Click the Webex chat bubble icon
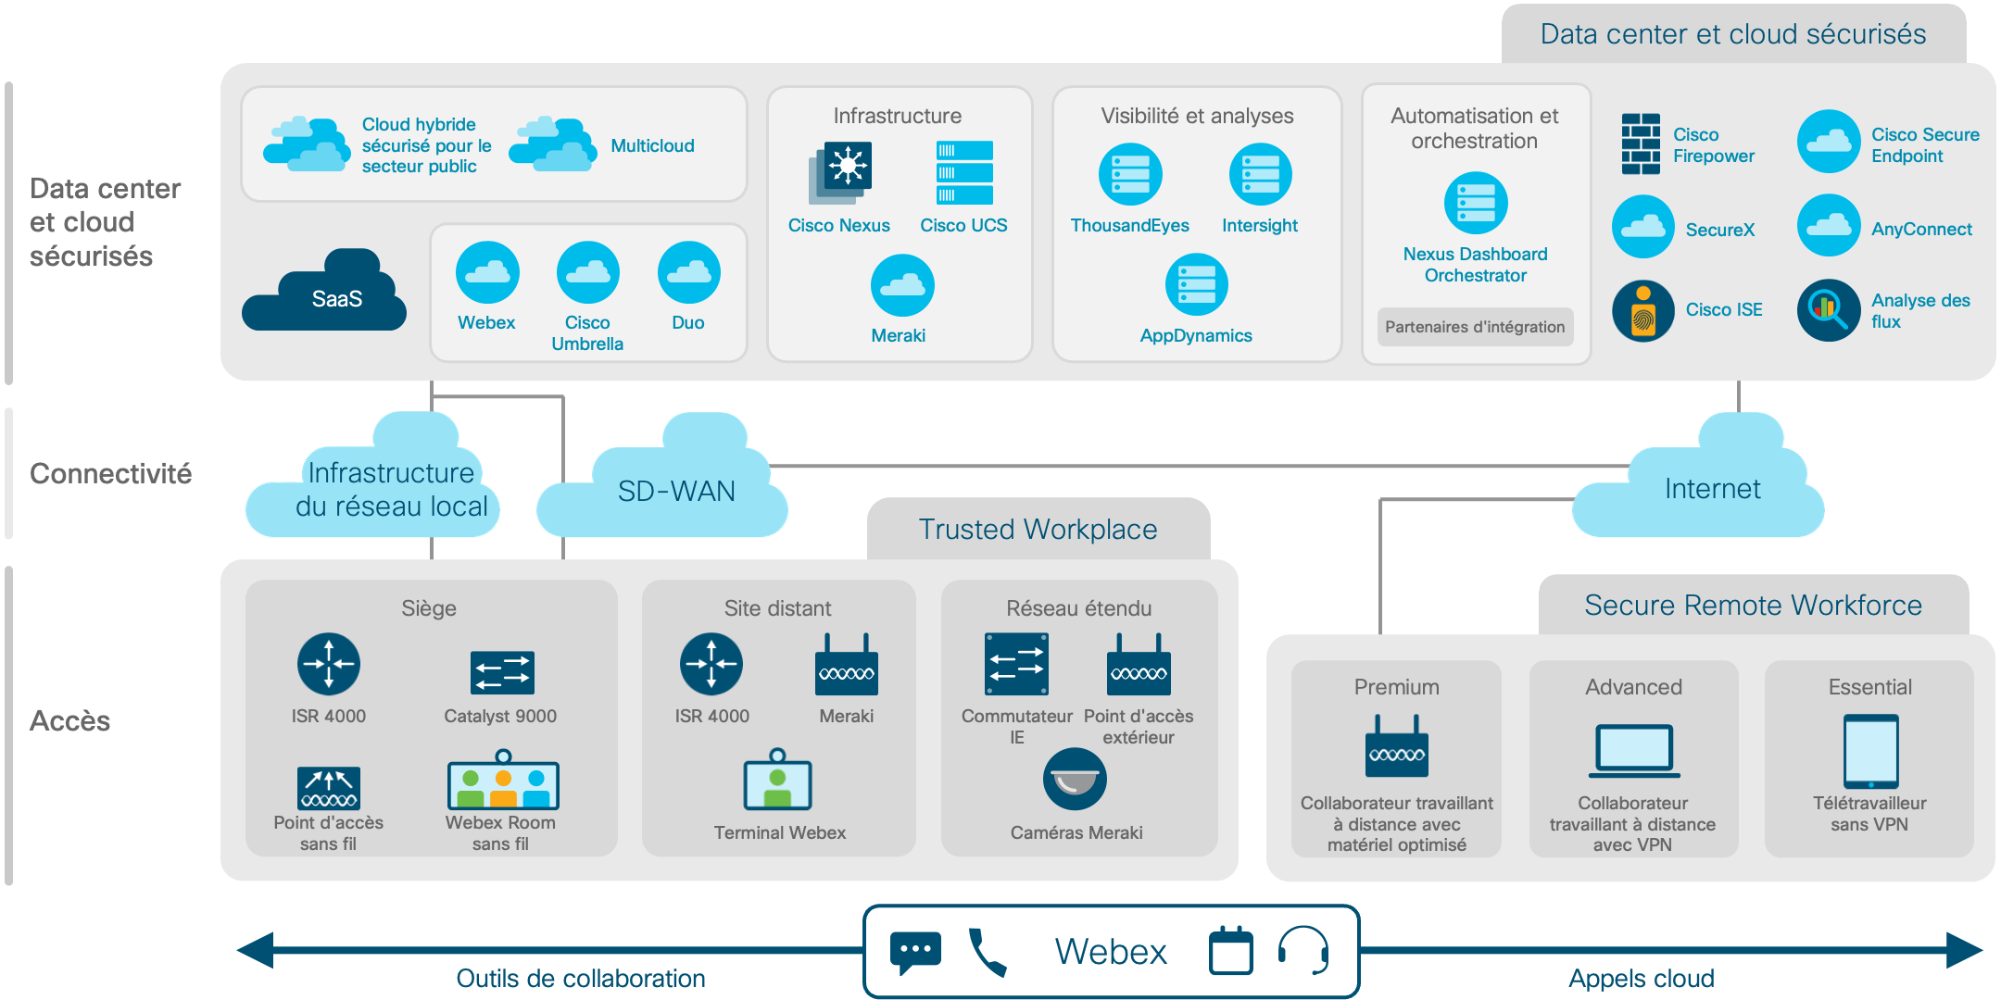The image size is (2001, 1000). [915, 953]
